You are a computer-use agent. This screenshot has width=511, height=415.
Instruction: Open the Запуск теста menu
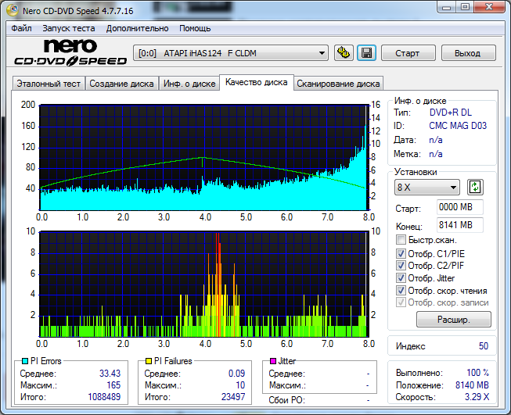68,28
